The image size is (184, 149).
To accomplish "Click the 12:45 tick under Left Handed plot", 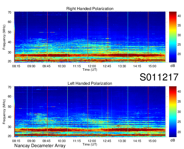I will pos(107,141).
